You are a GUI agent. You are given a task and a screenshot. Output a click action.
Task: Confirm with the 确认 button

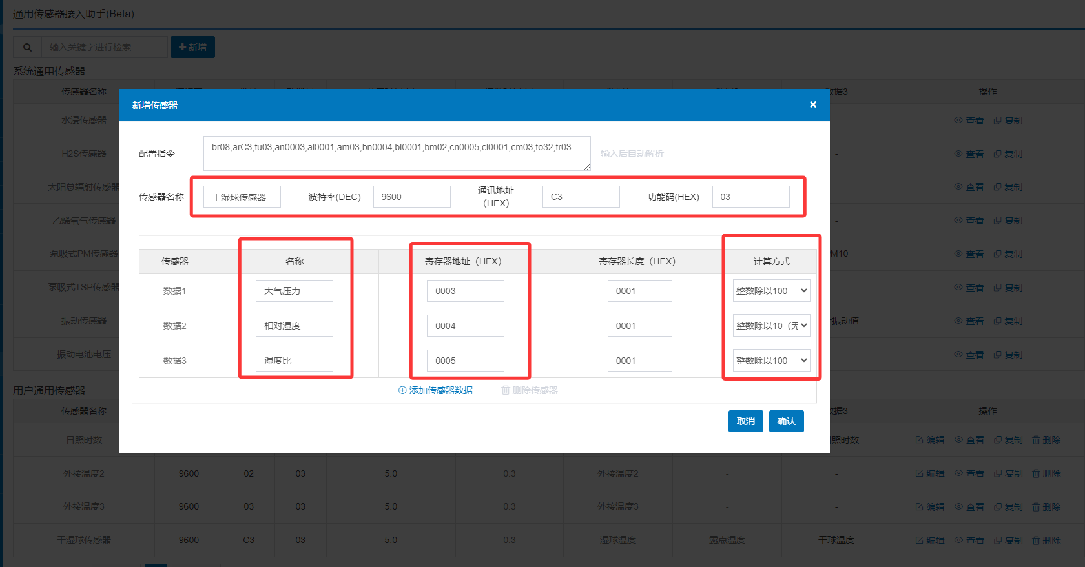pyautogui.click(x=787, y=421)
